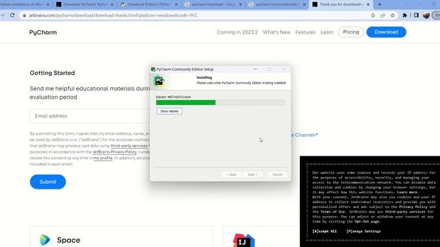Open the JetBrains Privacy Policy link
Viewport: 440px width, 247px height.
point(114,152)
